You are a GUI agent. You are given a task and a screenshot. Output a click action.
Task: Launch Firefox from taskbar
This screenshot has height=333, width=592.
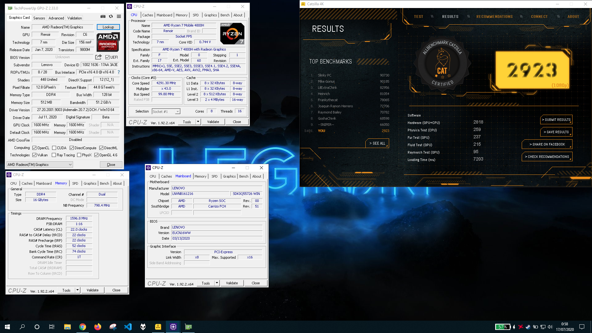tap(98, 327)
